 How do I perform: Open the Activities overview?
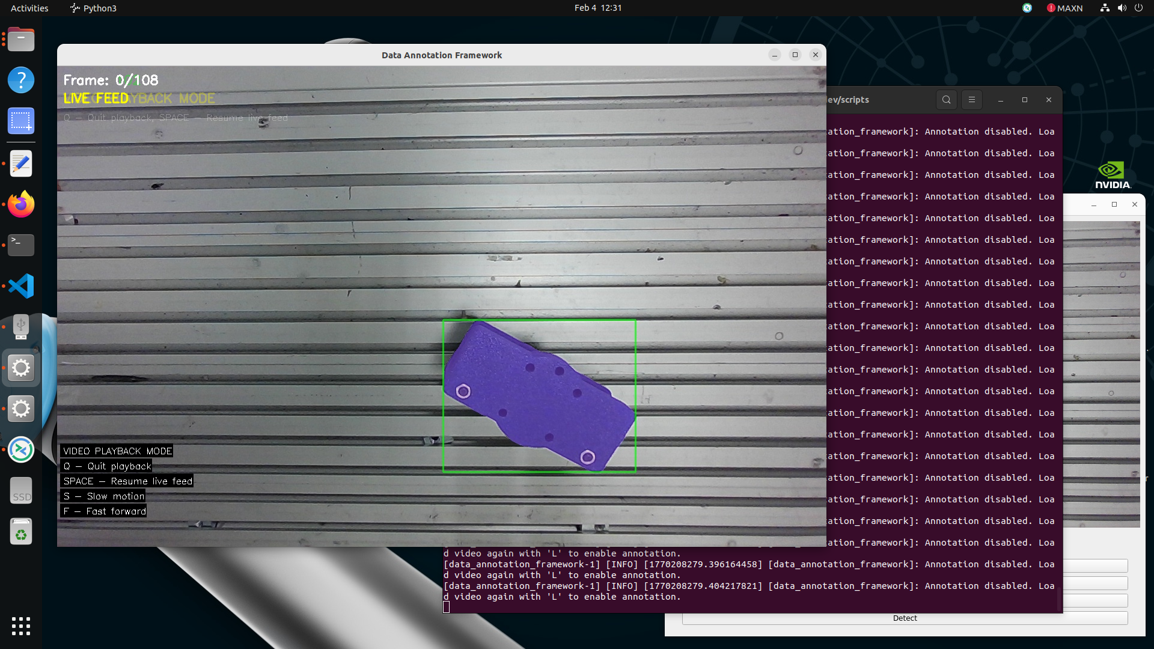(x=29, y=8)
